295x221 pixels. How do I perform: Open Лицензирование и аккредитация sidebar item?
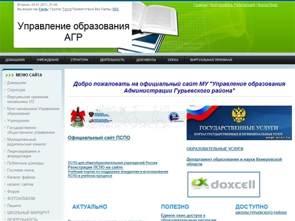click(x=23, y=154)
